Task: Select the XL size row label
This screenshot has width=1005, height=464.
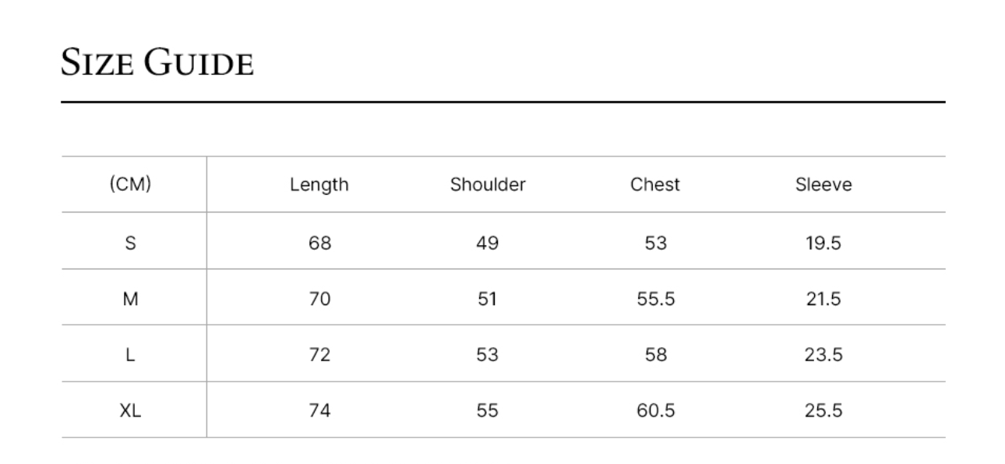Action: [130, 411]
